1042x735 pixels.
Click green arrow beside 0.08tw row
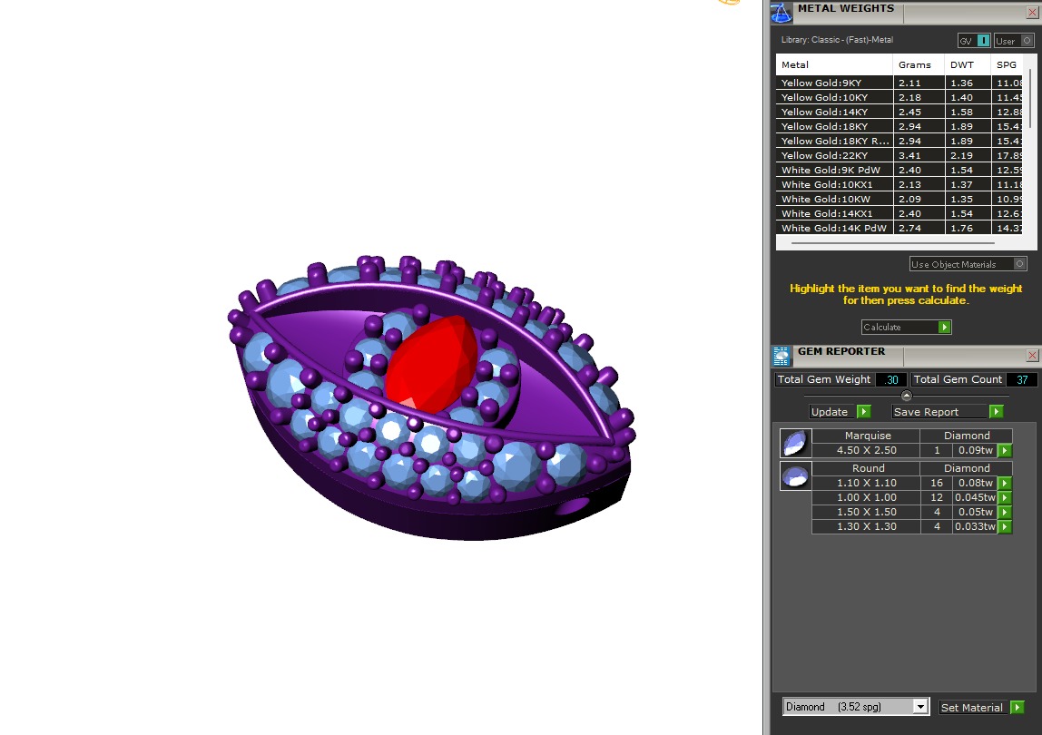[1005, 483]
